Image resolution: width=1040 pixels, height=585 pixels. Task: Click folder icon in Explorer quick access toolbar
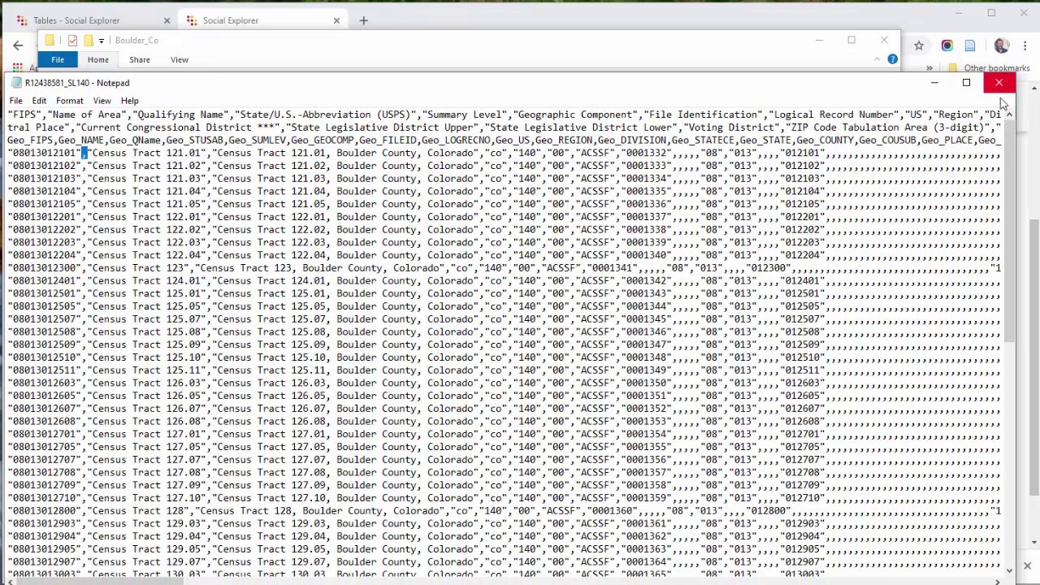click(x=50, y=40)
